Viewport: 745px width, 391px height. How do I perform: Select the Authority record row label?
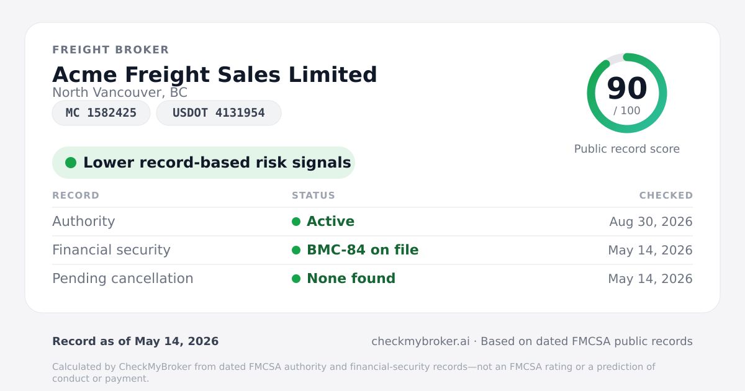84,222
